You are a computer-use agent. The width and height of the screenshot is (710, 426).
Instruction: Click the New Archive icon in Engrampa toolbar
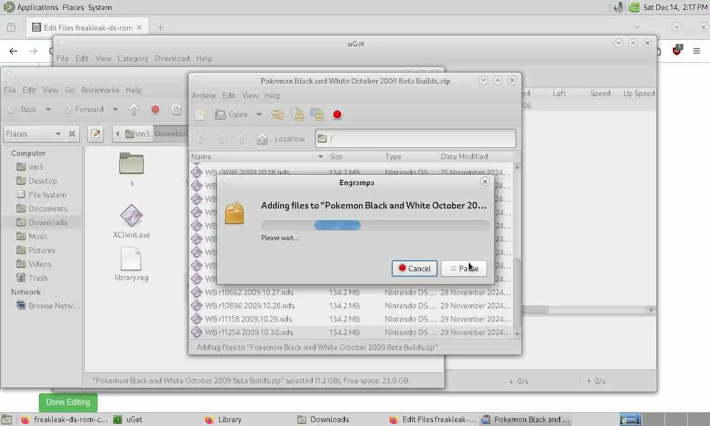[x=200, y=114]
